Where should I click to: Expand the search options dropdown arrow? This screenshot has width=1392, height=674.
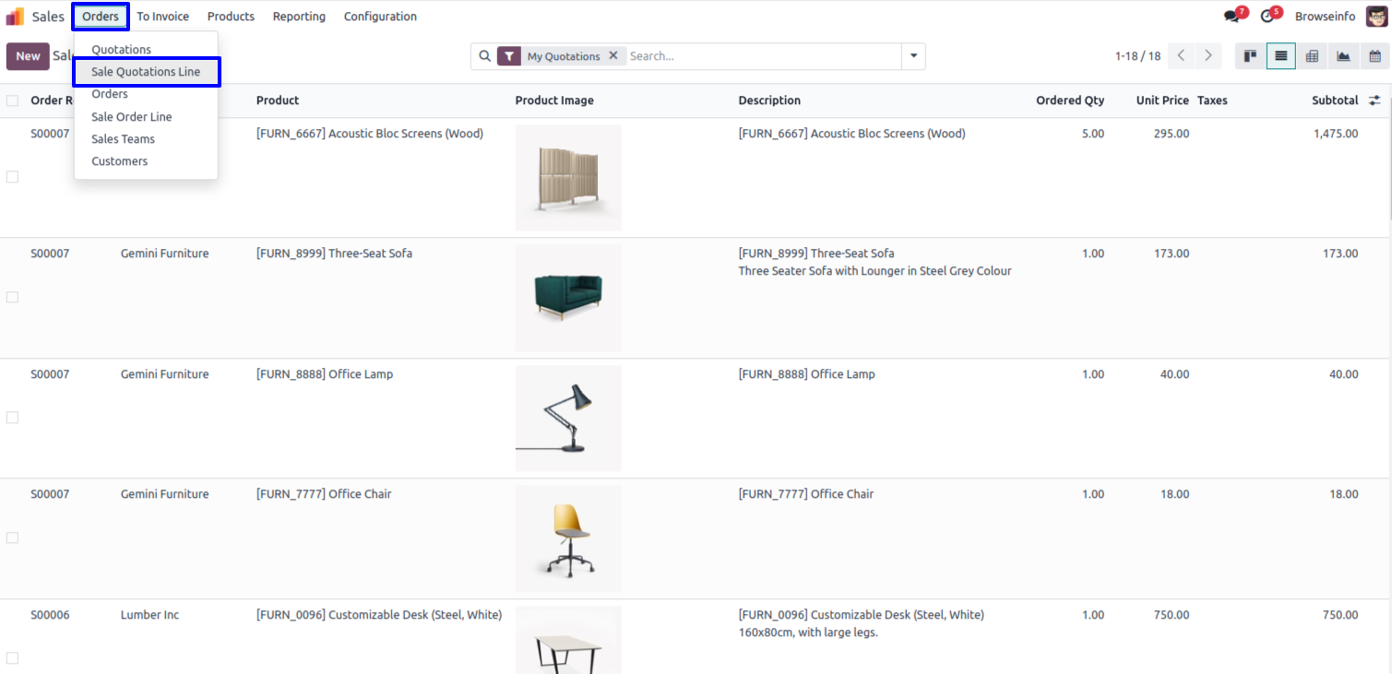(x=913, y=56)
